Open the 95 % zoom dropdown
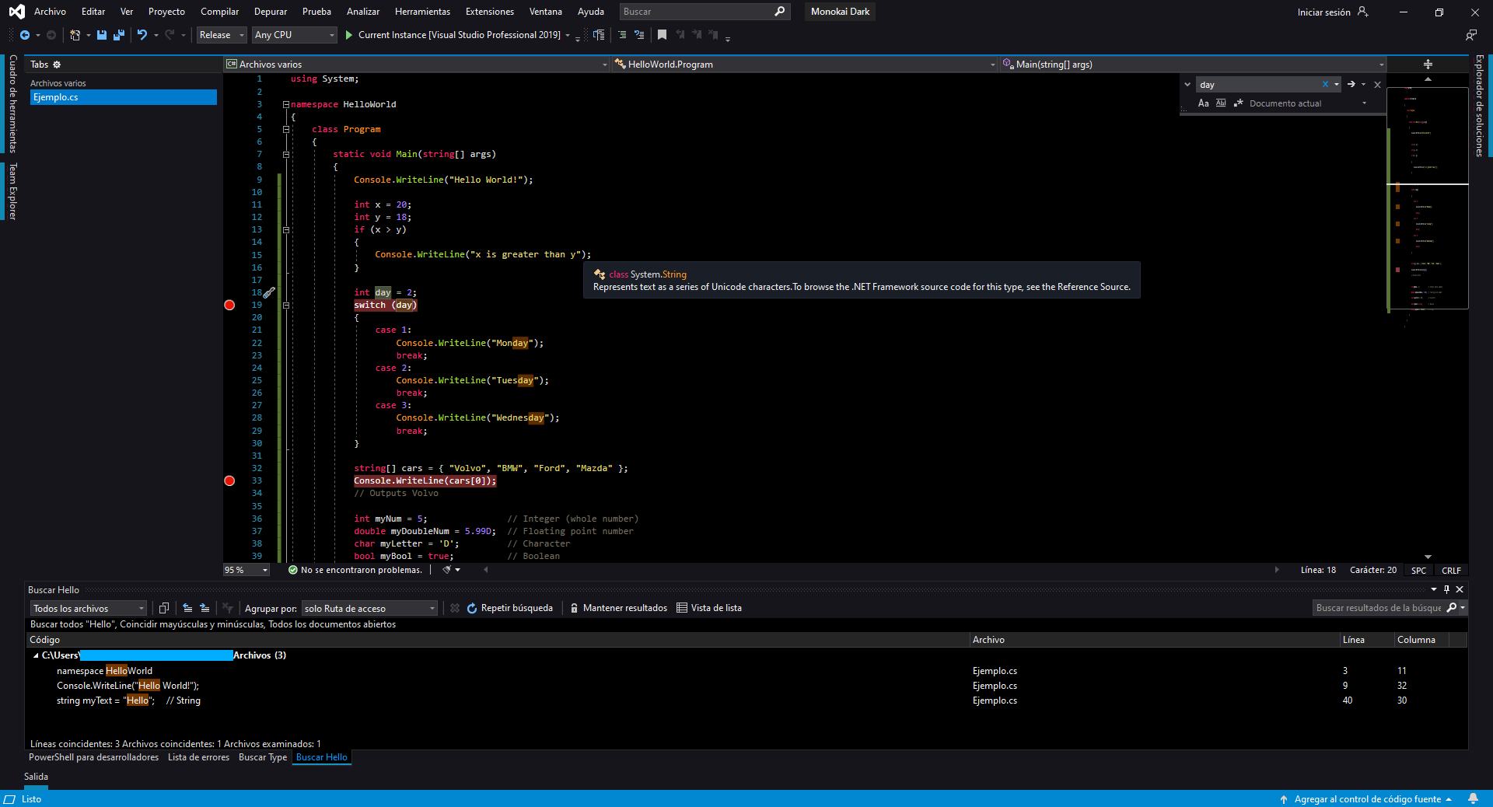Image resolution: width=1493 pixels, height=807 pixels. click(247, 570)
